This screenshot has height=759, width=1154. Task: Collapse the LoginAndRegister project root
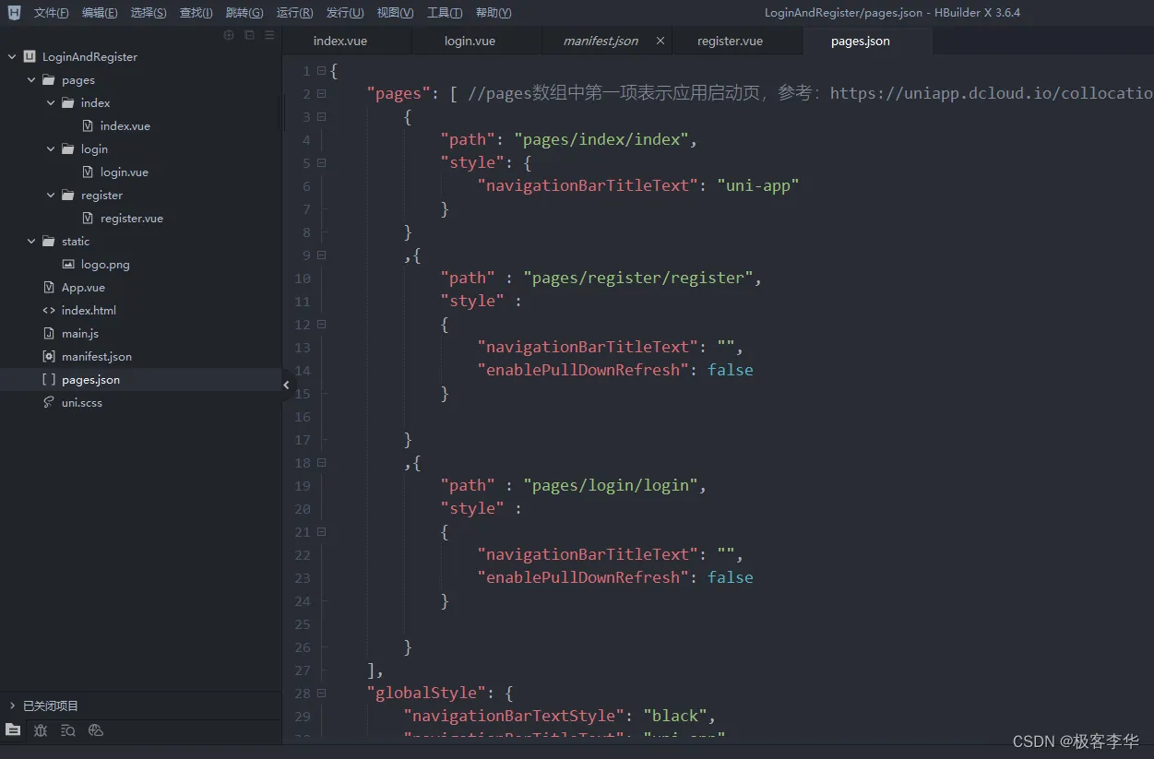(12, 57)
